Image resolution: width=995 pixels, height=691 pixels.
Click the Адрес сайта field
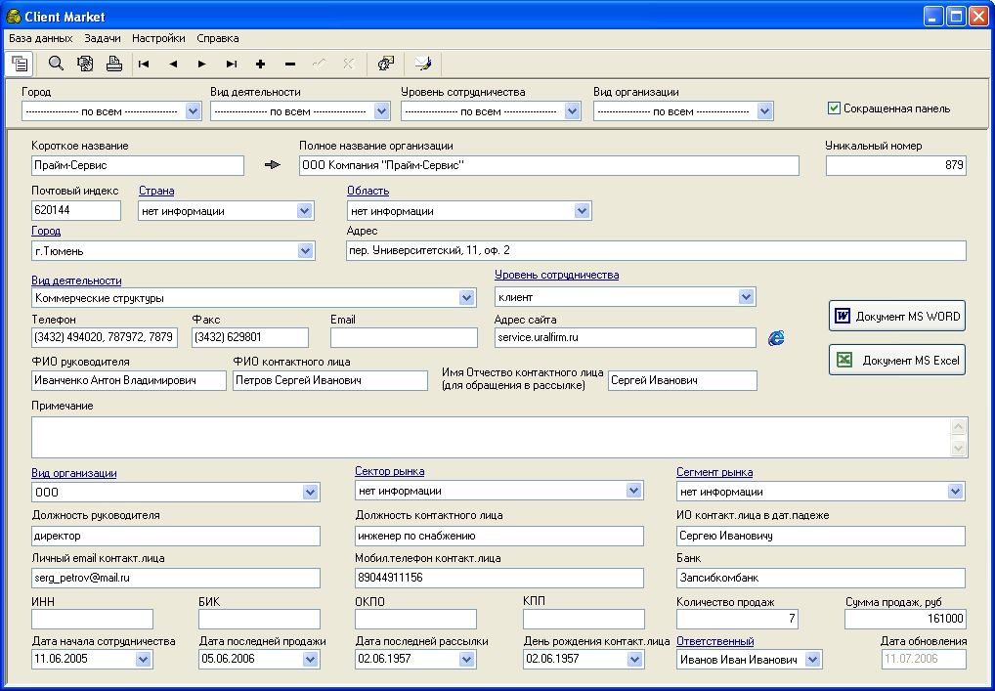click(625, 337)
